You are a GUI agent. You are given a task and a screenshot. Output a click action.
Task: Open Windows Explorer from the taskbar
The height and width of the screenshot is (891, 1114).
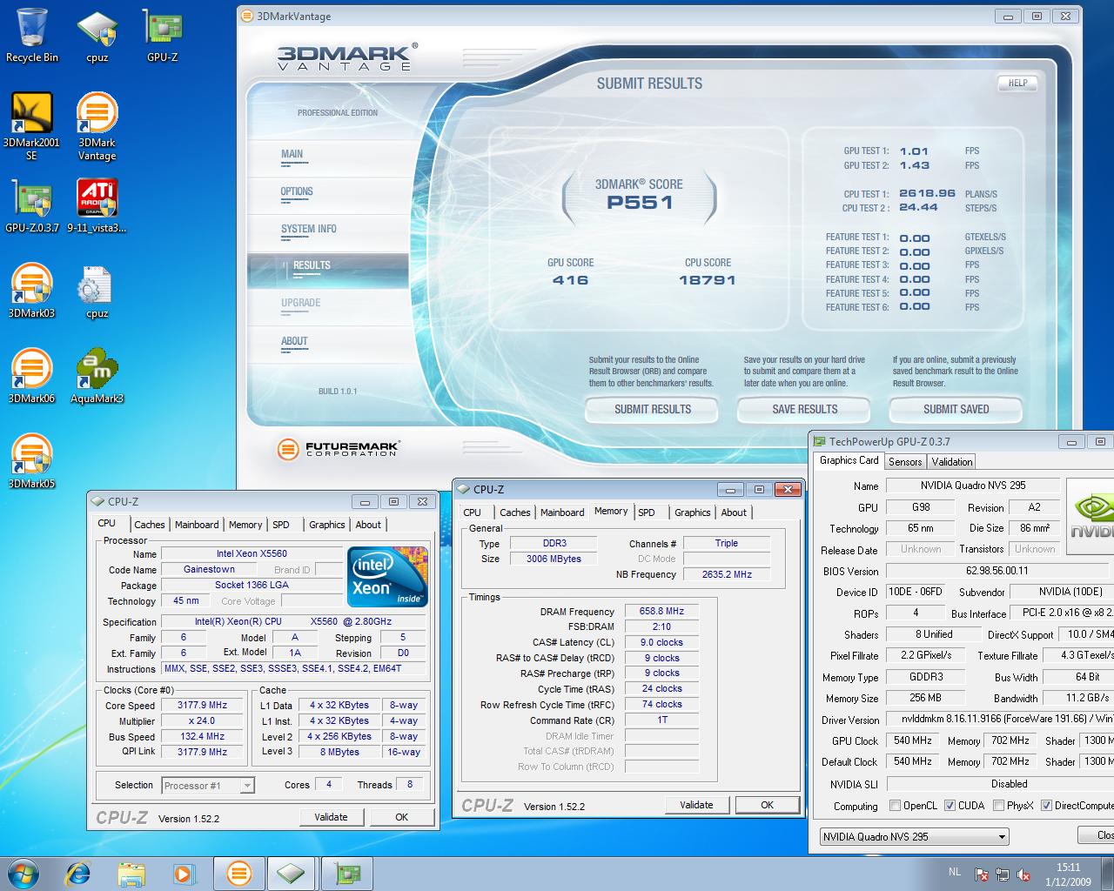click(x=131, y=873)
